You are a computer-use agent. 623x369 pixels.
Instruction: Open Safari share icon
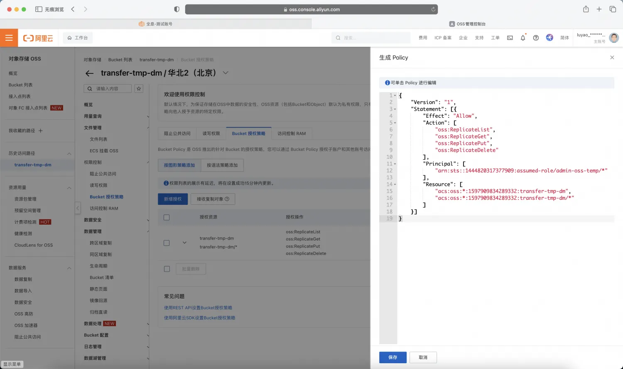586,9
